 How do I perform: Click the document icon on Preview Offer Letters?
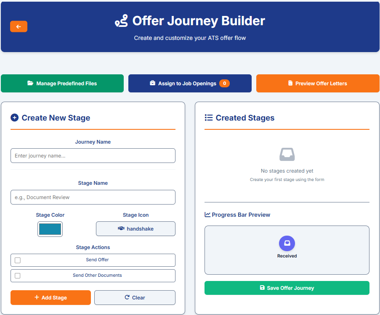tap(290, 83)
